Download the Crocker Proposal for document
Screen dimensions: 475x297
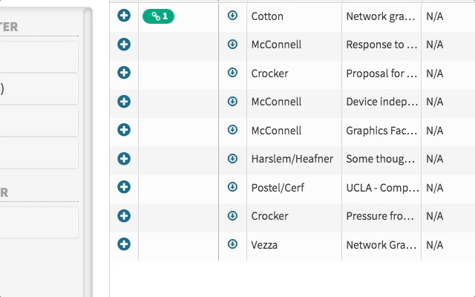point(232,73)
